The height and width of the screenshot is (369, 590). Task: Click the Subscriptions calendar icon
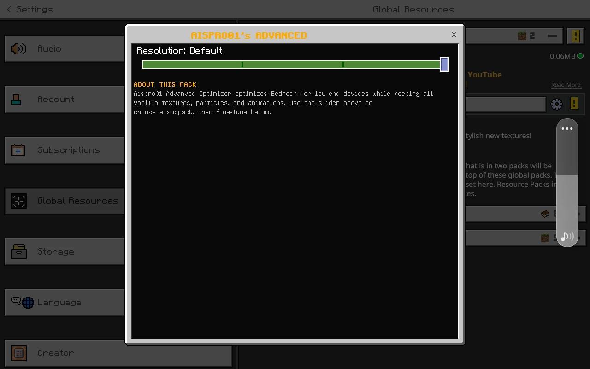(18, 150)
